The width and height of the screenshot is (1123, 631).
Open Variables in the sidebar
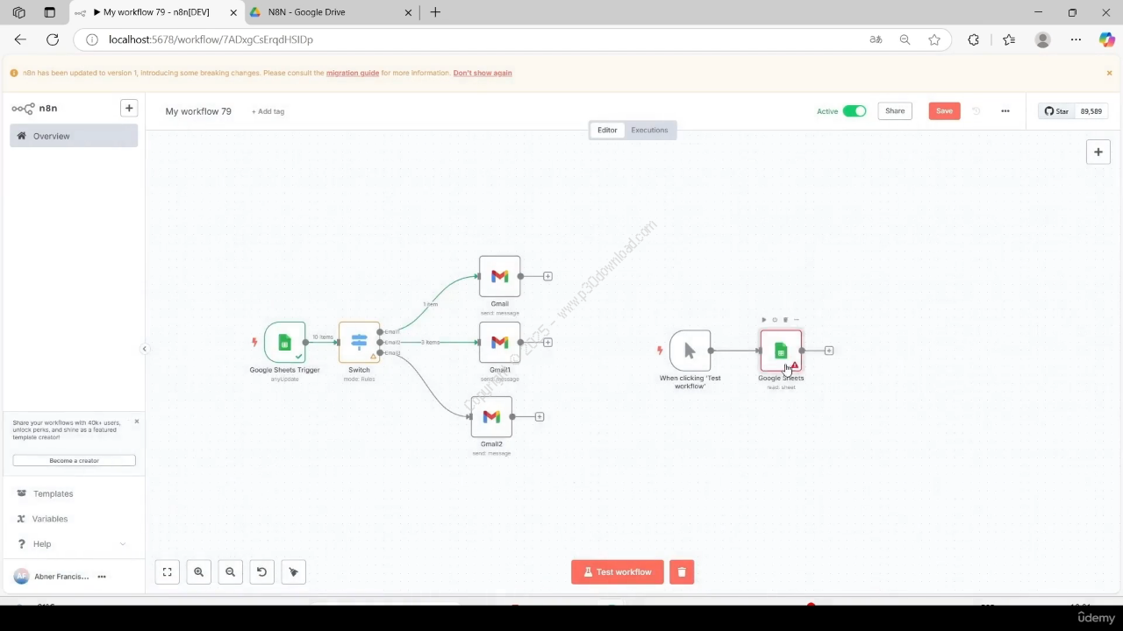pos(74,519)
